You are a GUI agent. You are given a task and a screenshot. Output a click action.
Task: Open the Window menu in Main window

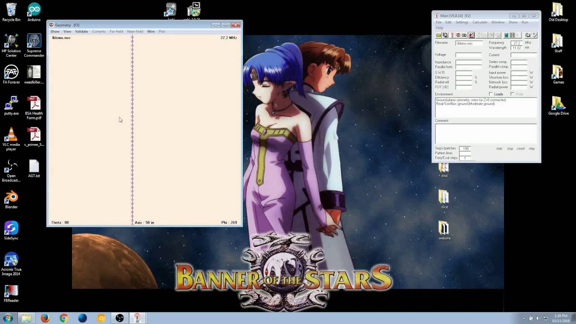click(498, 22)
